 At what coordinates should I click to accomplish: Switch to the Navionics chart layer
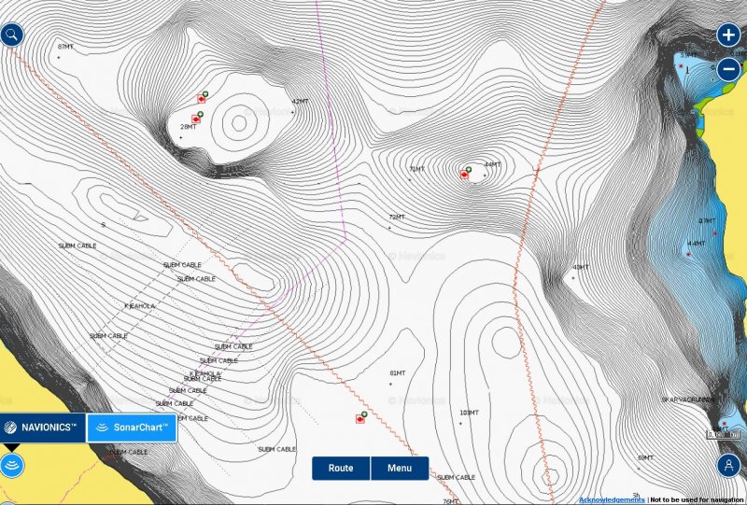pos(43,428)
